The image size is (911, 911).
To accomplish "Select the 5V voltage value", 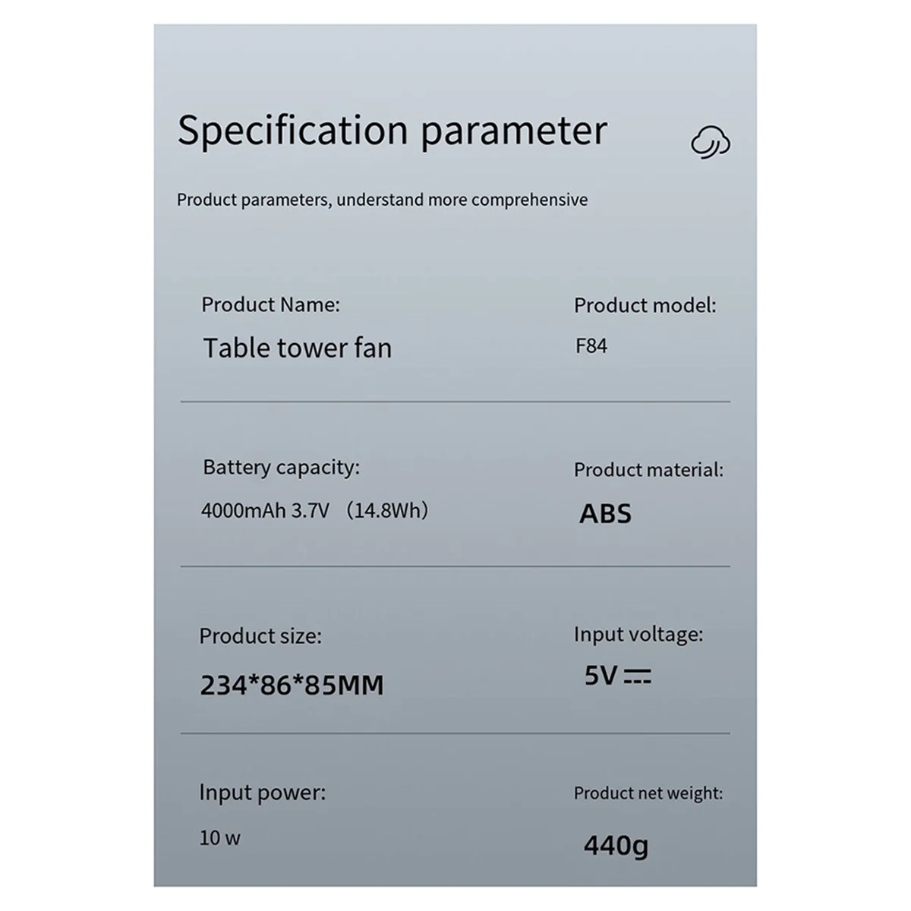I will point(601,675).
